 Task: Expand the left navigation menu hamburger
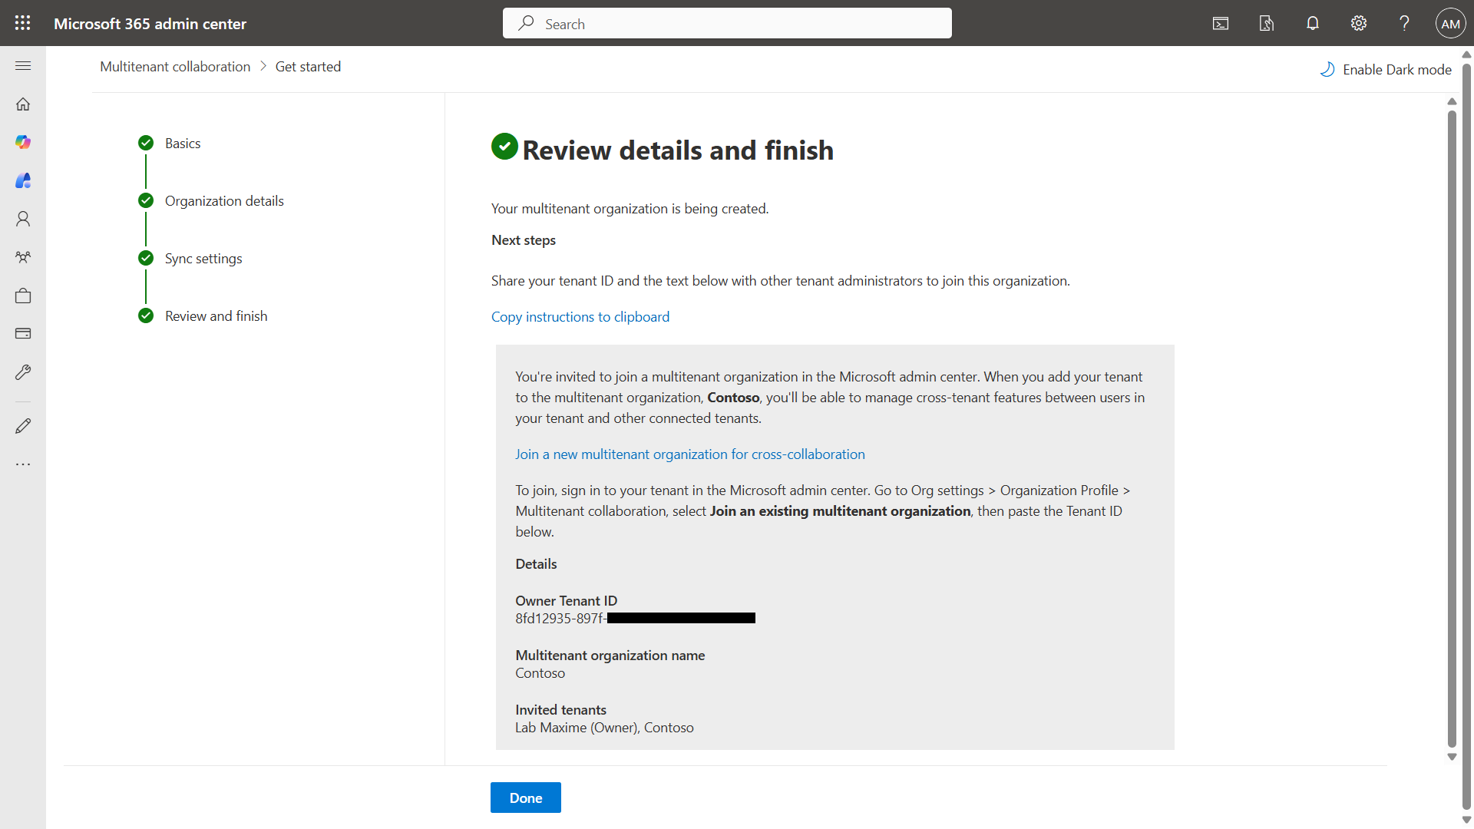(x=23, y=66)
